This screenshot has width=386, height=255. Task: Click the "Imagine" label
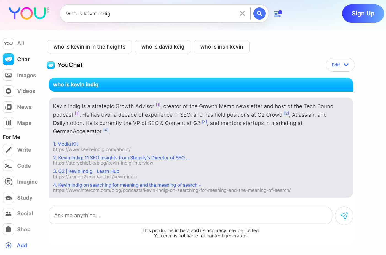(x=27, y=182)
